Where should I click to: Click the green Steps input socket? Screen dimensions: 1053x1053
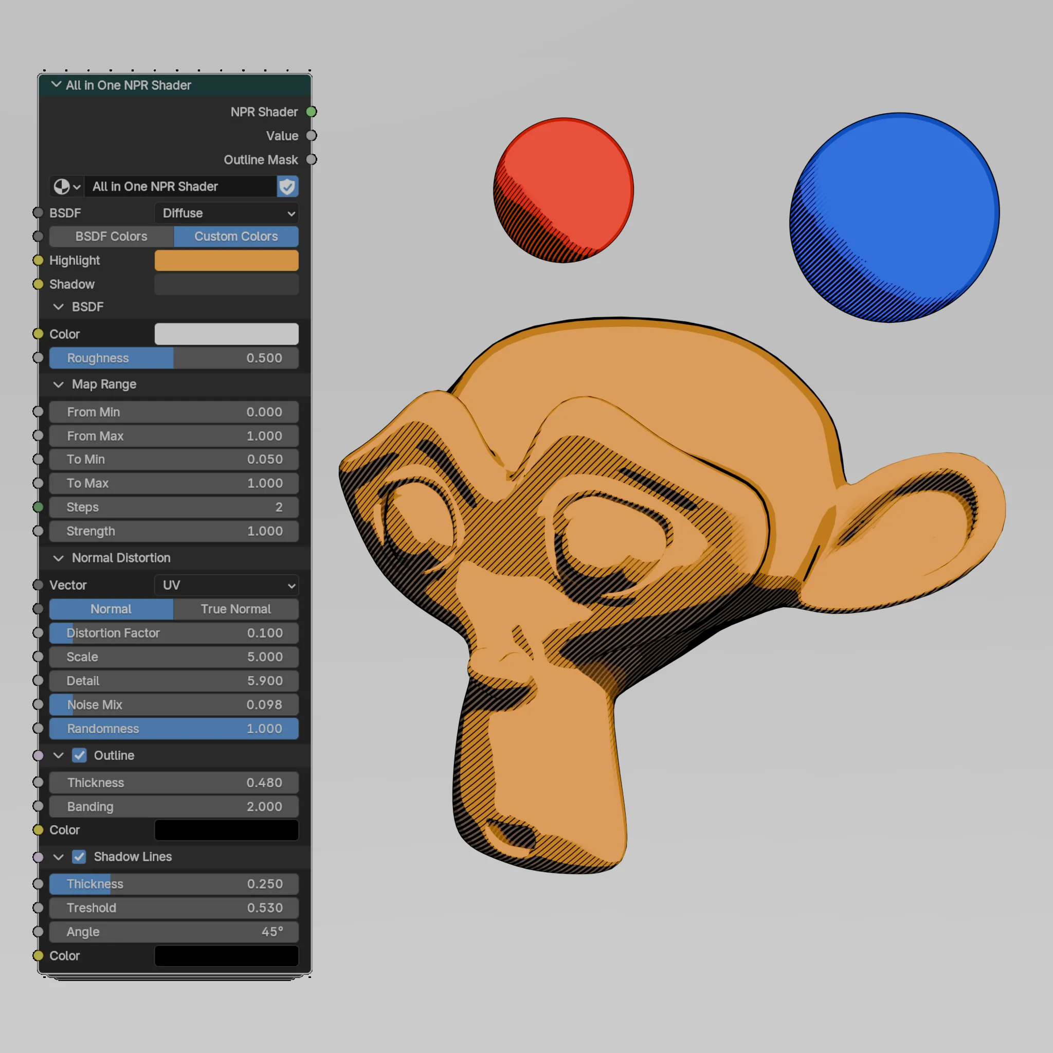pos(38,507)
